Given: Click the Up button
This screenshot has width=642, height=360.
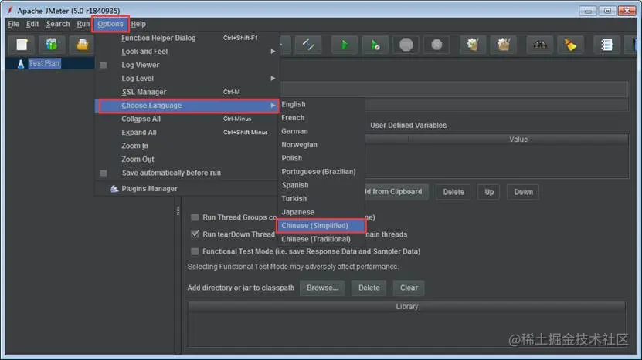Looking at the screenshot, I should coord(489,192).
